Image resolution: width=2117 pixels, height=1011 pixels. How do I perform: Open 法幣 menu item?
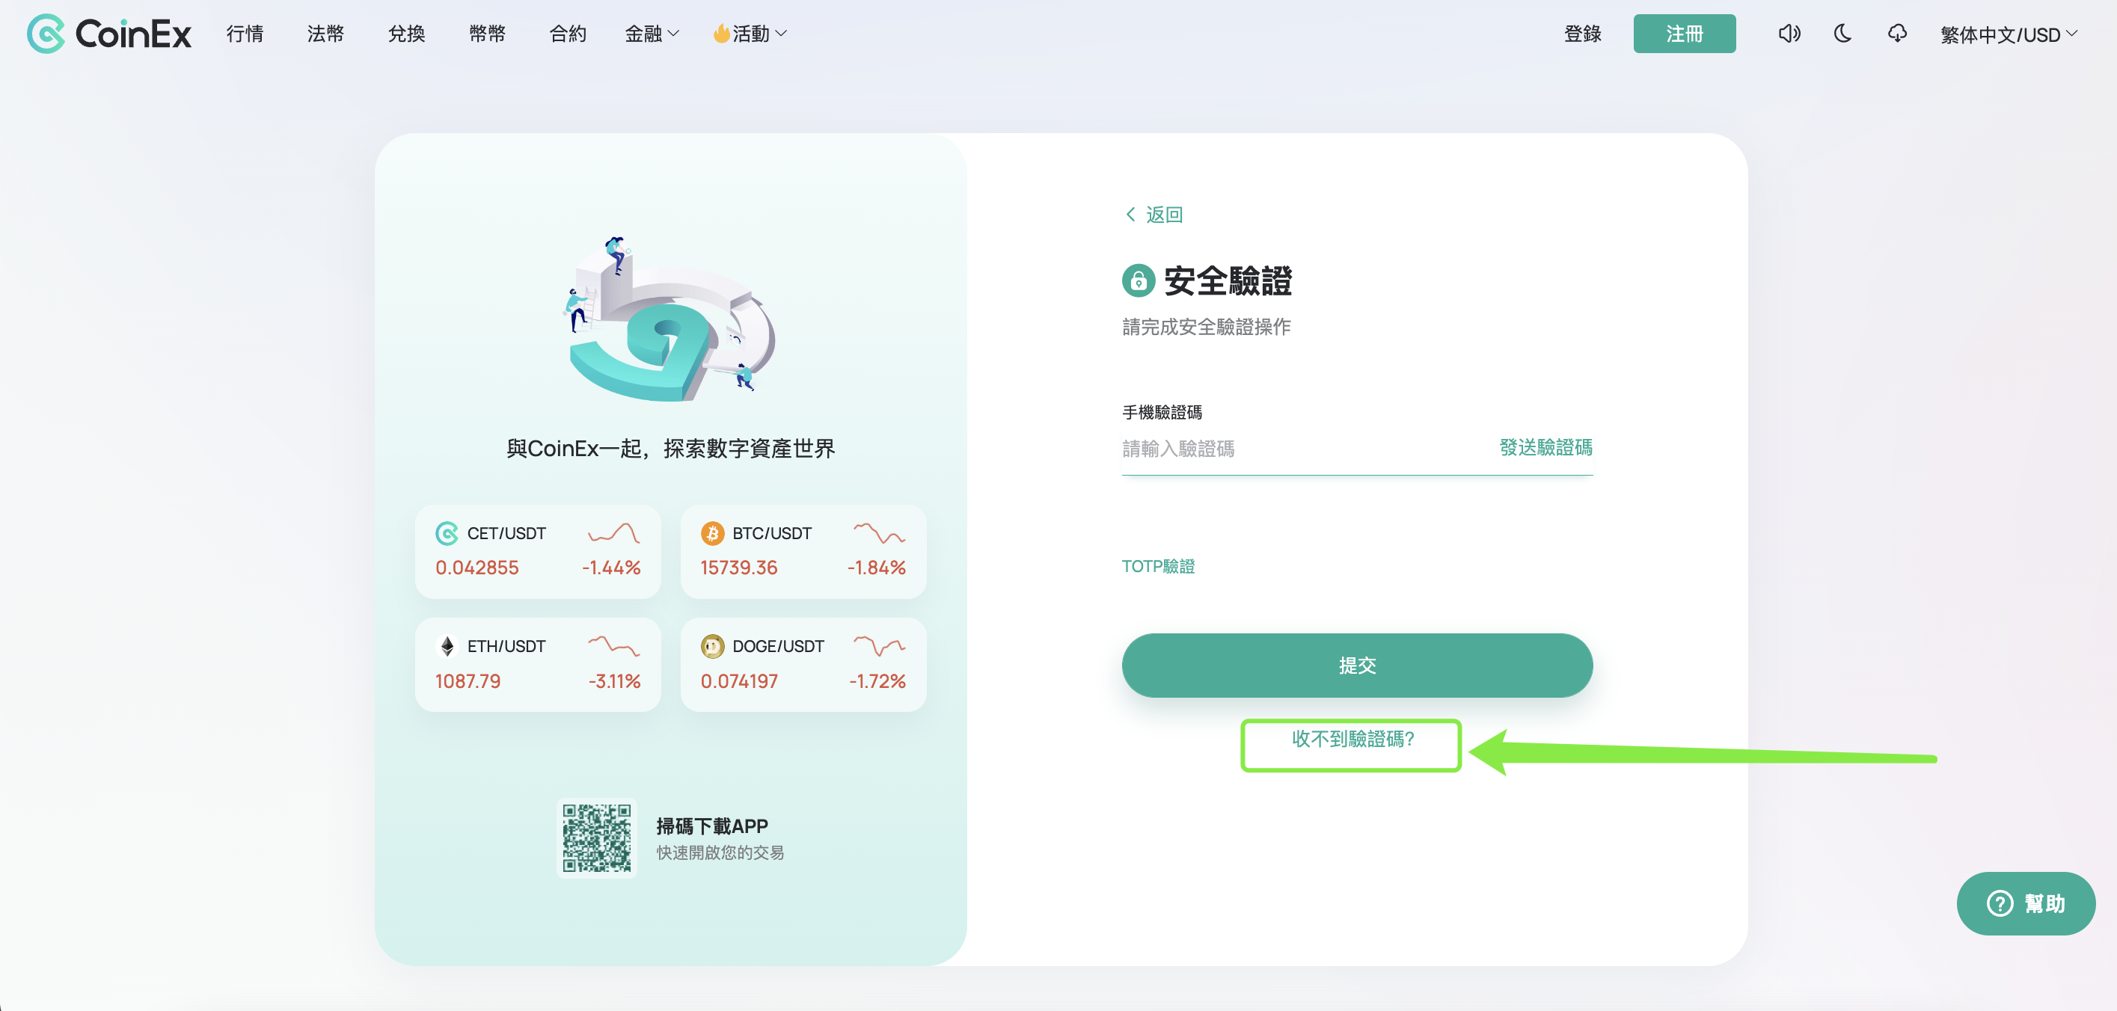coord(325,34)
